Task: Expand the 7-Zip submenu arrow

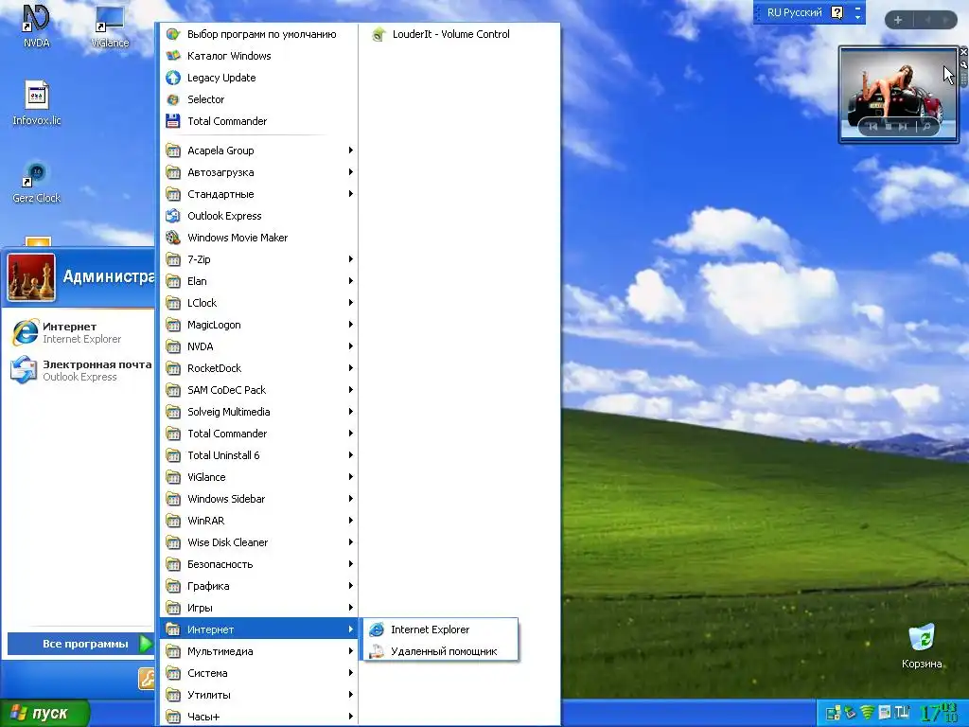Action: [350, 259]
